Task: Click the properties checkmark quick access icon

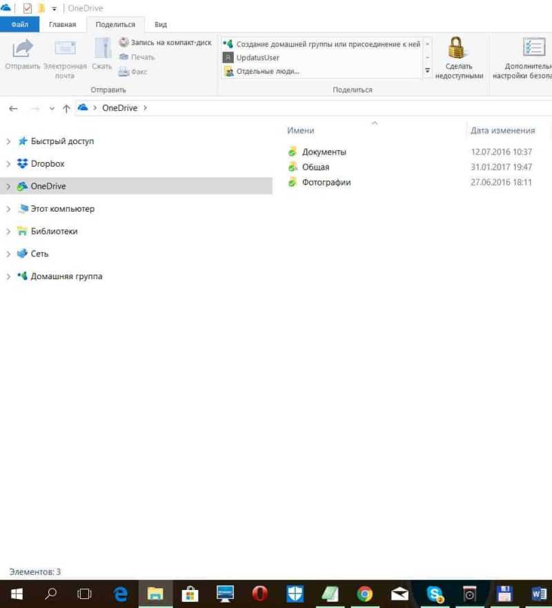Action: (27, 8)
